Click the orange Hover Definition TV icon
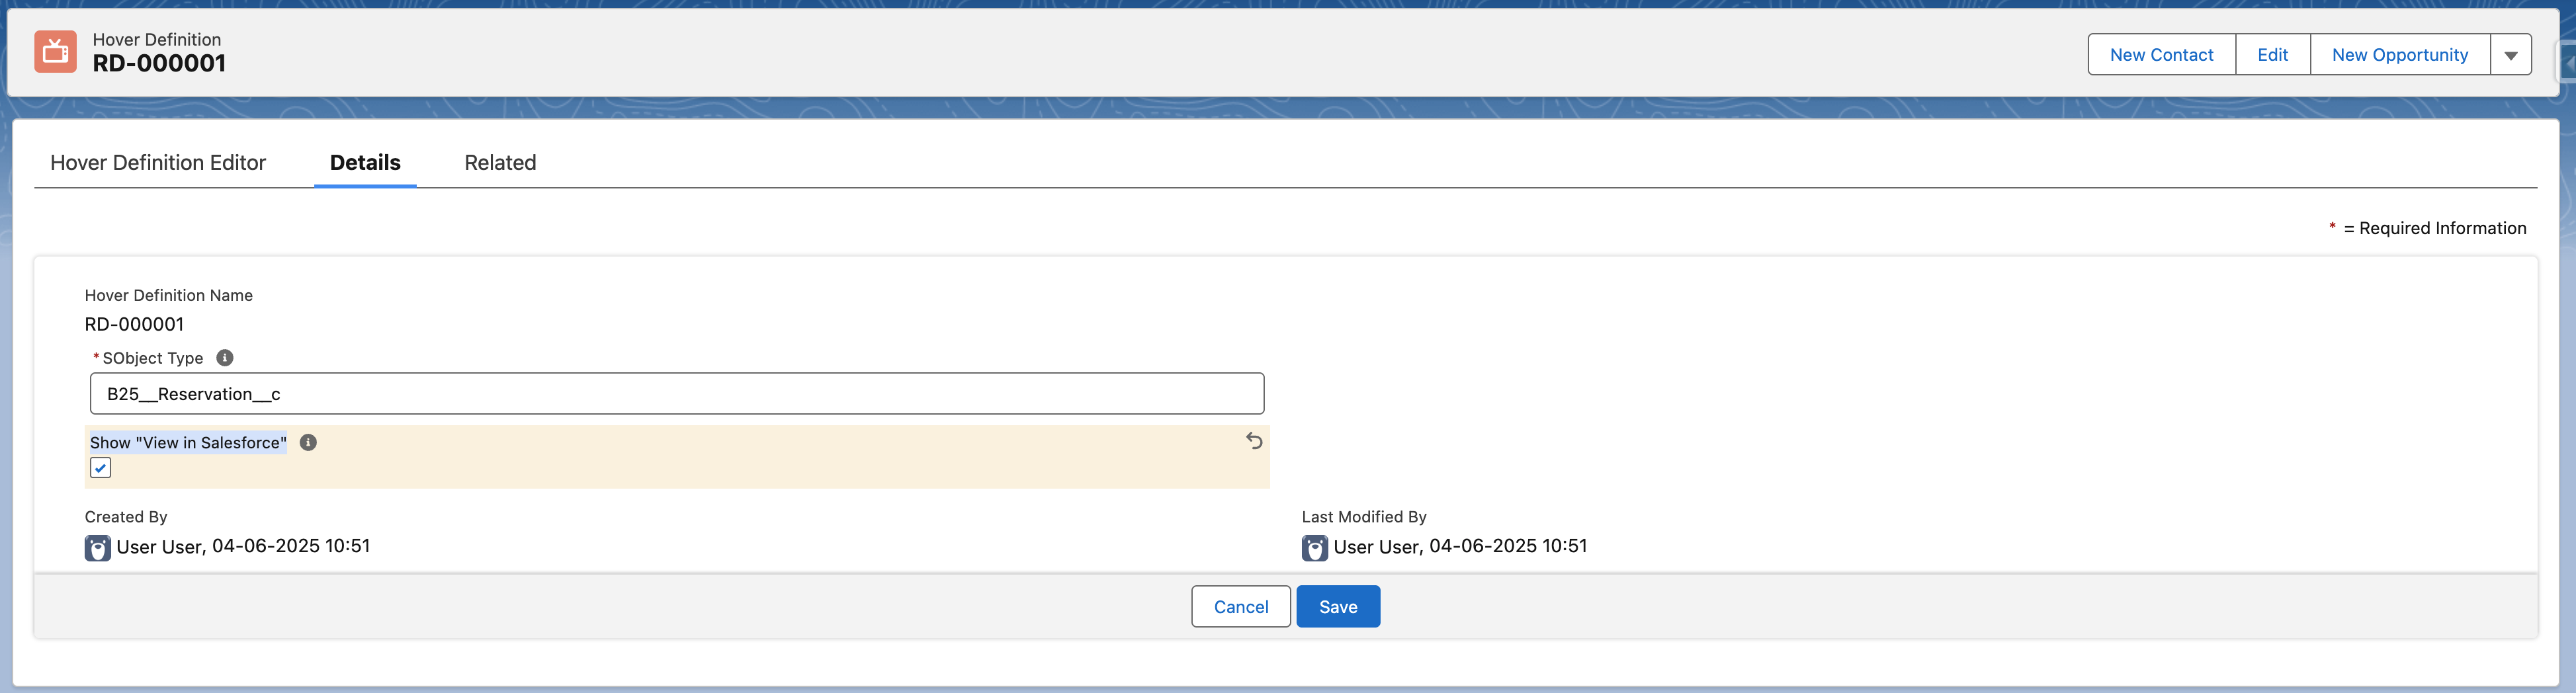 55,51
